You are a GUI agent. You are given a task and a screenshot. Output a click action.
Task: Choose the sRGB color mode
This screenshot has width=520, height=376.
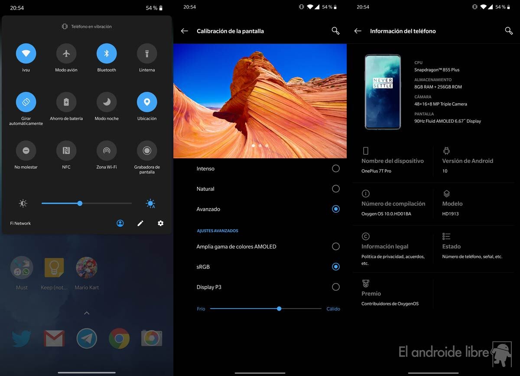(336, 267)
